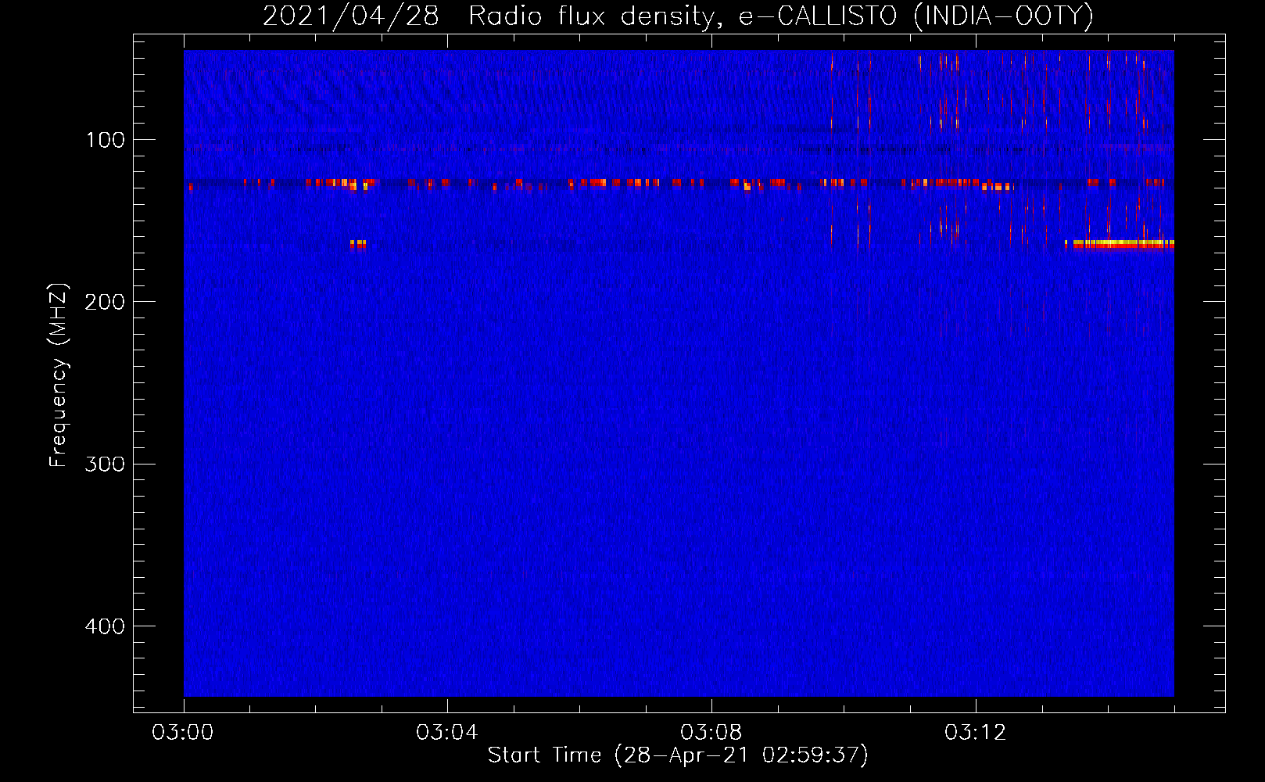This screenshot has width=1265, height=782.
Task: Click the '03:04' time tick label
Action: [x=447, y=733]
